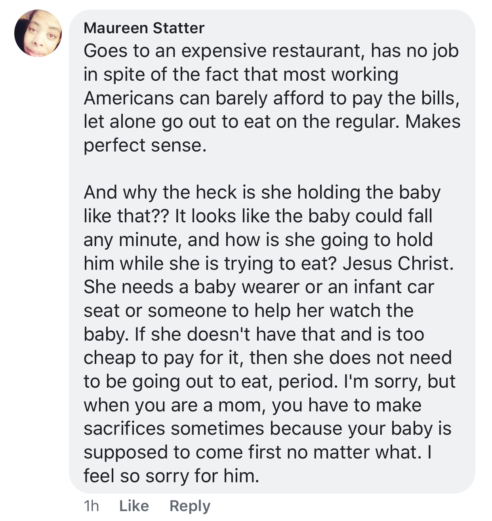Screen dimensions: 492x521
Task: Click the word "sacrifices" in the comment
Action: pyautogui.click(x=124, y=428)
